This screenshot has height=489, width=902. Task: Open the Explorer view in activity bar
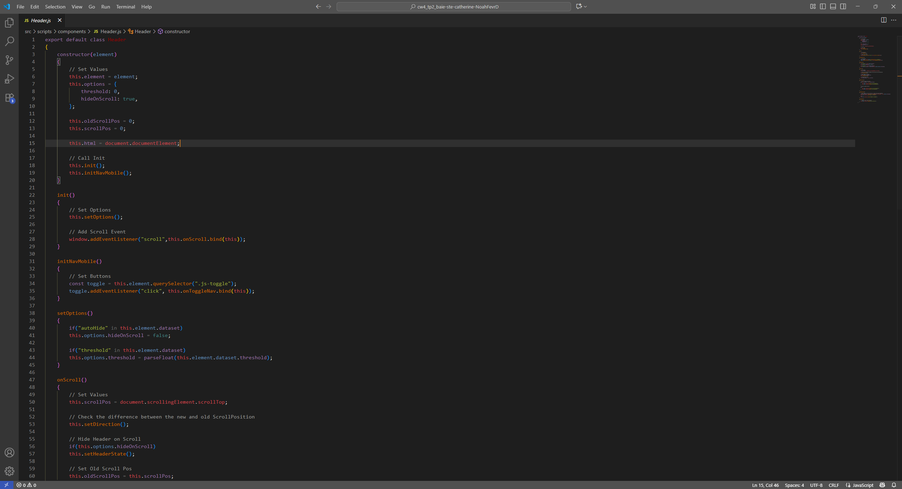point(10,23)
